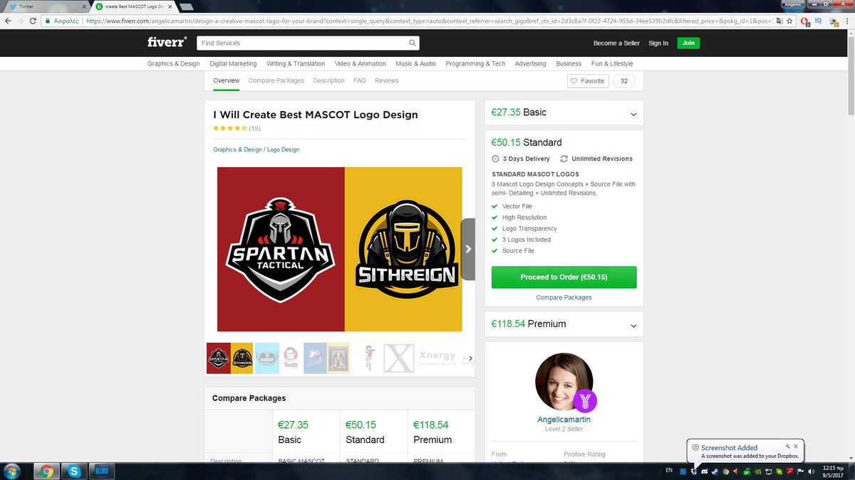Expand the €27.35 Basic package
Screen dimensions: 855x480
(x=564, y=112)
